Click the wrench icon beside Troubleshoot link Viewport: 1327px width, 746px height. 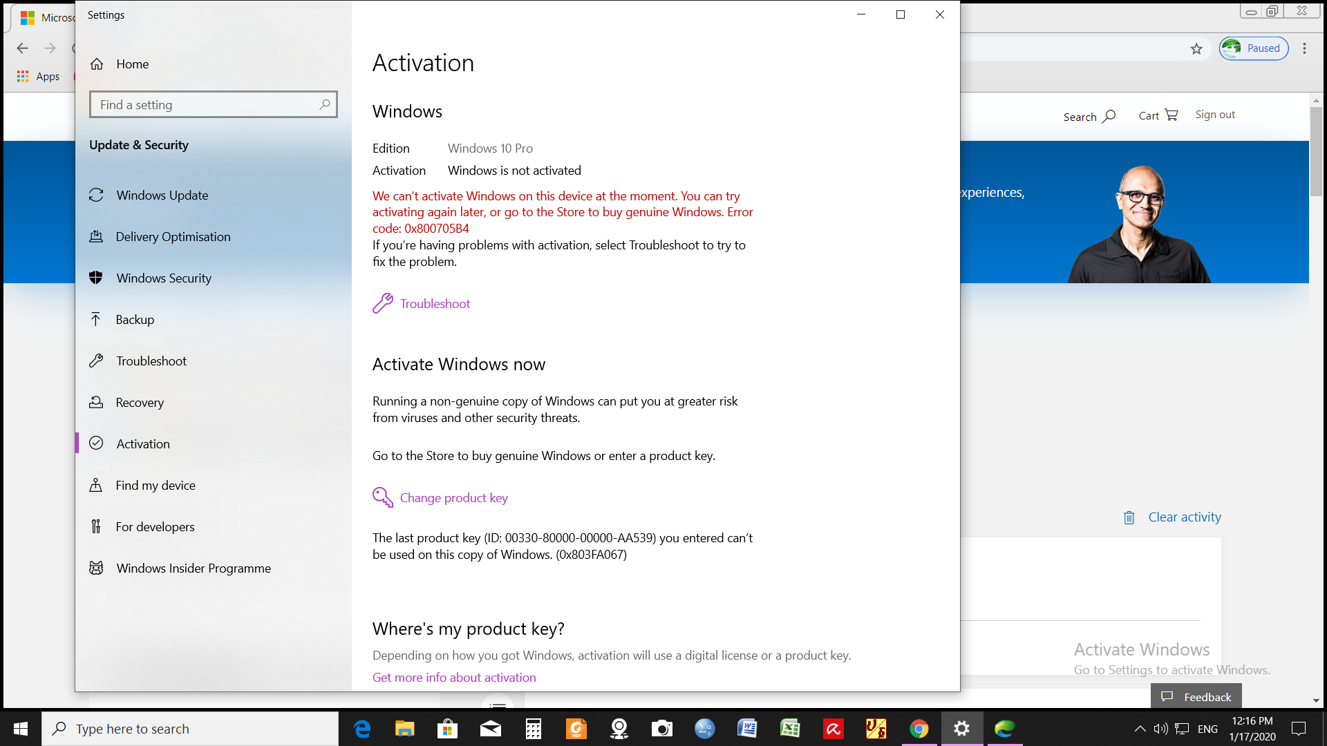pyautogui.click(x=383, y=303)
